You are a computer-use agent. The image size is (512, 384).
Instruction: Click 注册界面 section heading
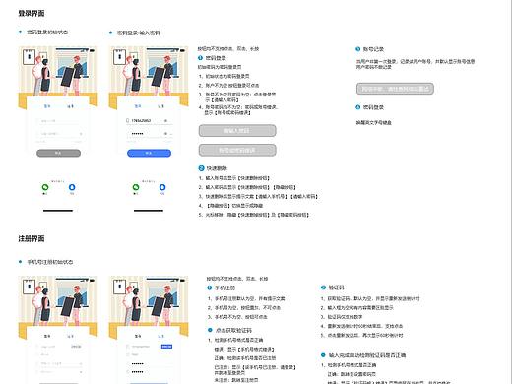coord(32,238)
